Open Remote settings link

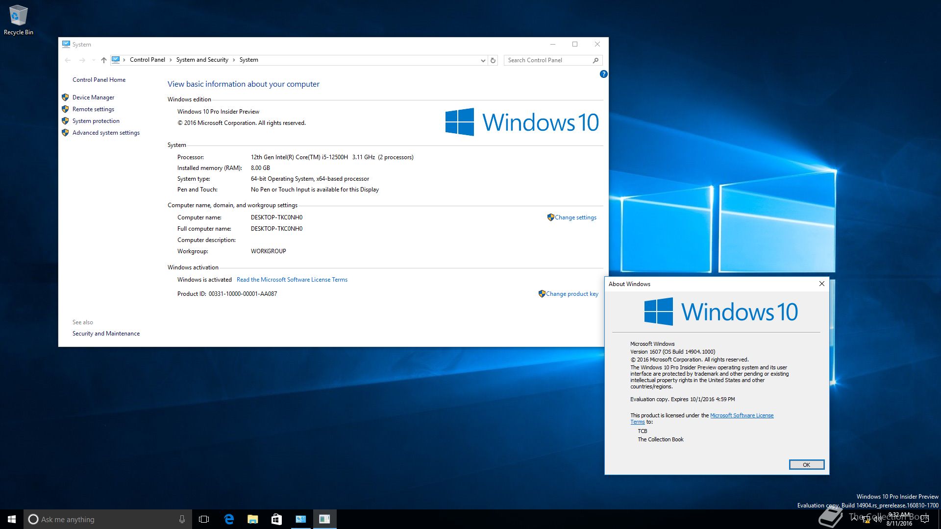pyautogui.click(x=93, y=109)
